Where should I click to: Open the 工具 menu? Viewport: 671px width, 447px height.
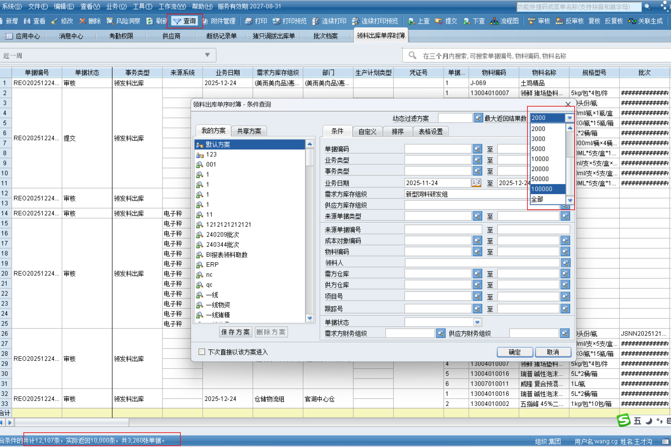click(142, 6)
